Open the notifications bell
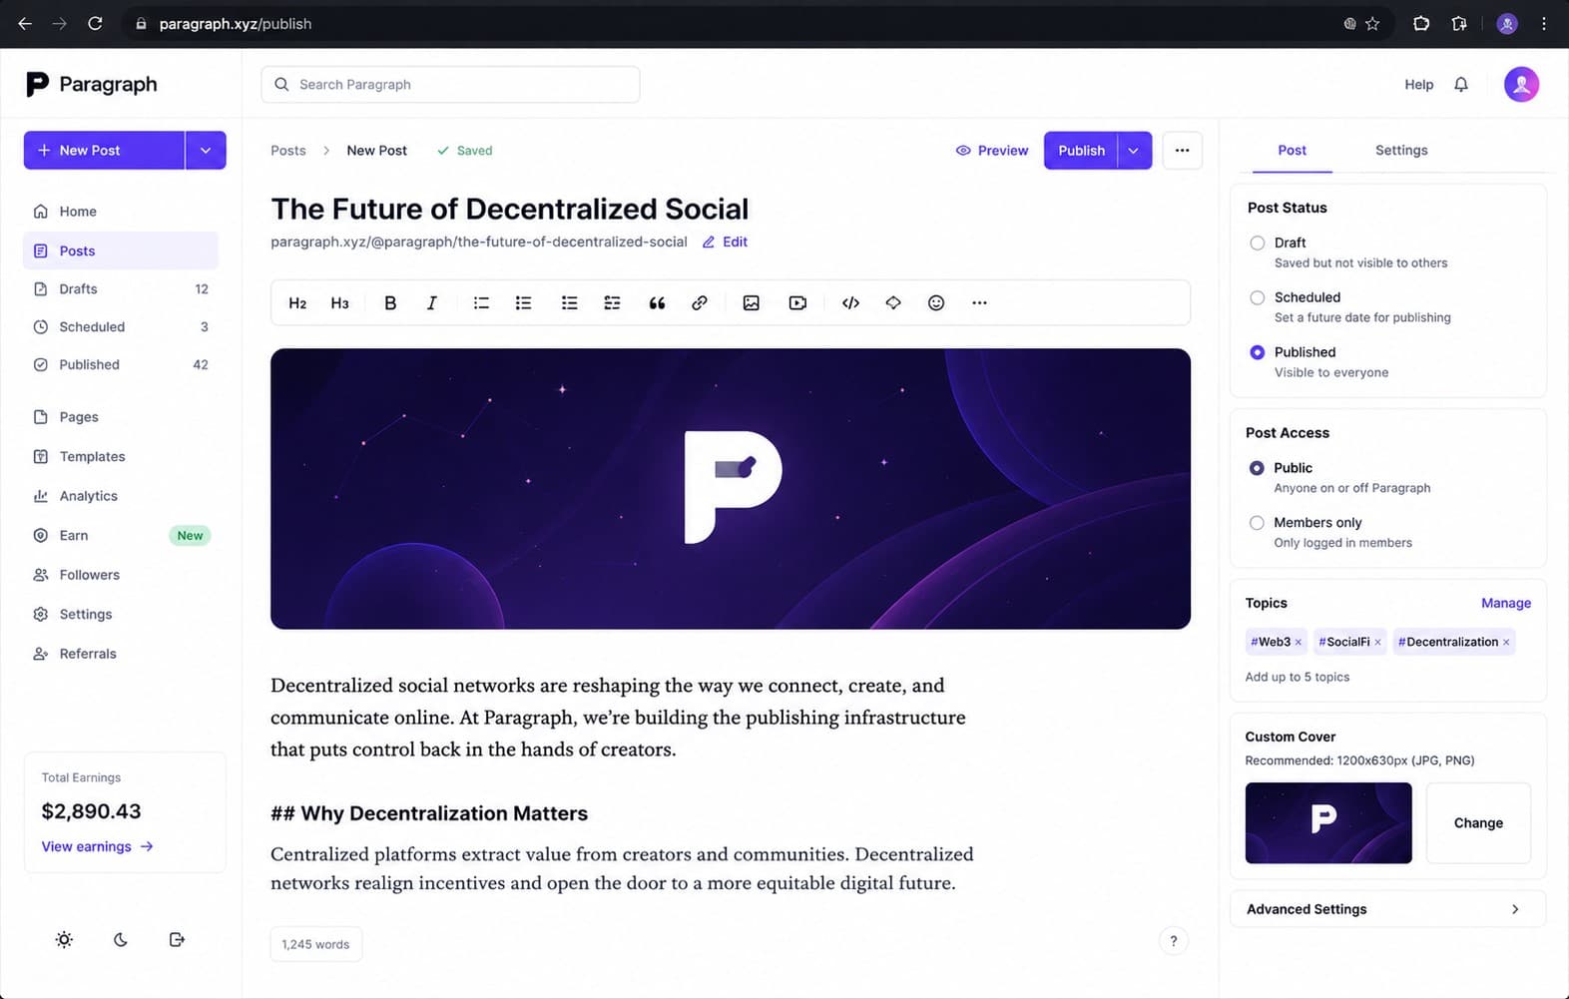1569x999 pixels. coord(1461,85)
